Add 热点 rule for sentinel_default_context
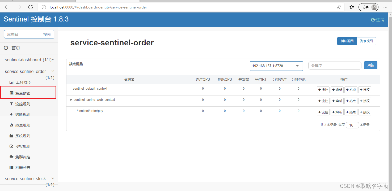The height and width of the screenshot is (191, 392). coord(351,90)
